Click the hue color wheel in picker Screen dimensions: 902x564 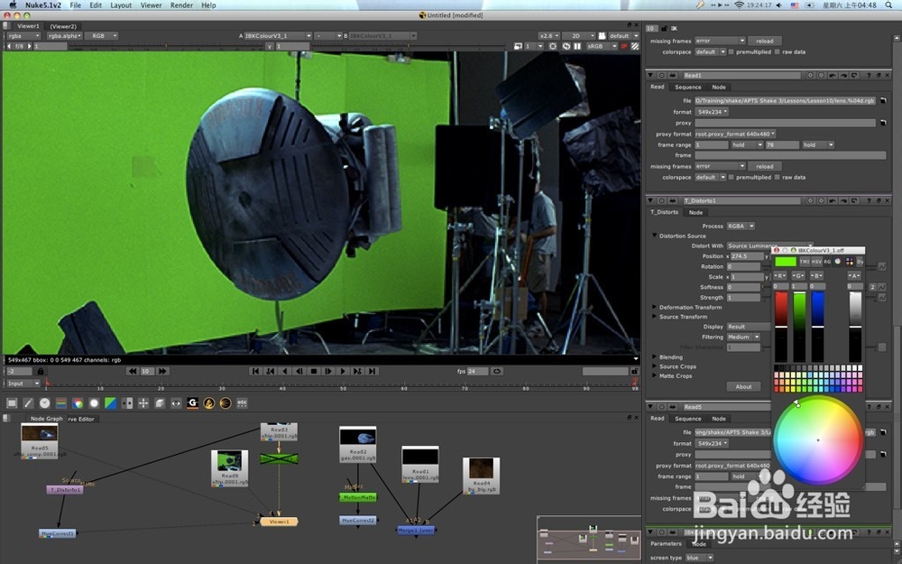pos(817,439)
